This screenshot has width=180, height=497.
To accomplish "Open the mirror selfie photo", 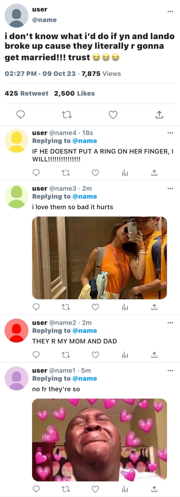I will (99, 258).
